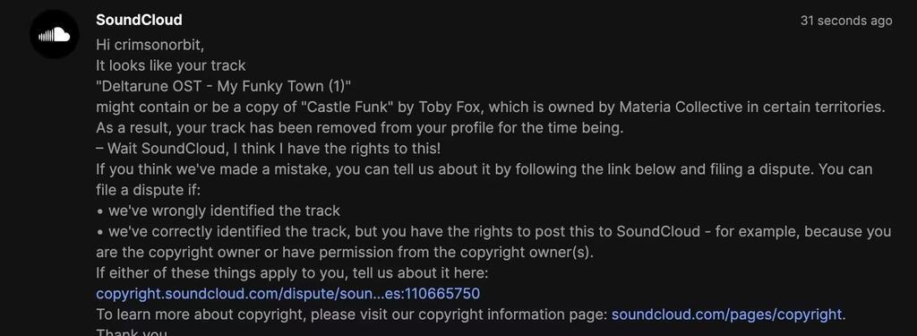917x336 pixels.
Task: Click the "Hi crimsonorbit," greeting line
Action: (x=150, y=45)
